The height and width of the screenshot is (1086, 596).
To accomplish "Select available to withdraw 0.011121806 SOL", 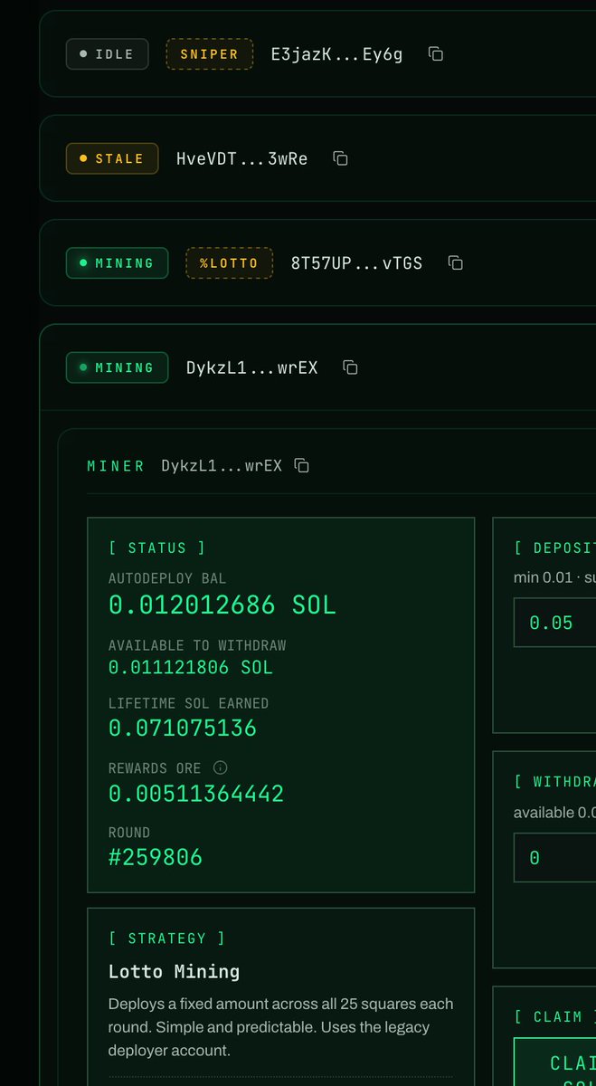I will coord(191,668).
